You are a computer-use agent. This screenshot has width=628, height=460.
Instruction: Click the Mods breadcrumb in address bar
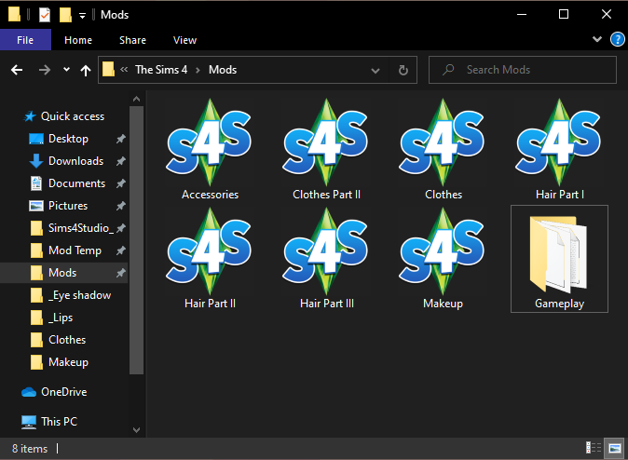coord(223,70)
